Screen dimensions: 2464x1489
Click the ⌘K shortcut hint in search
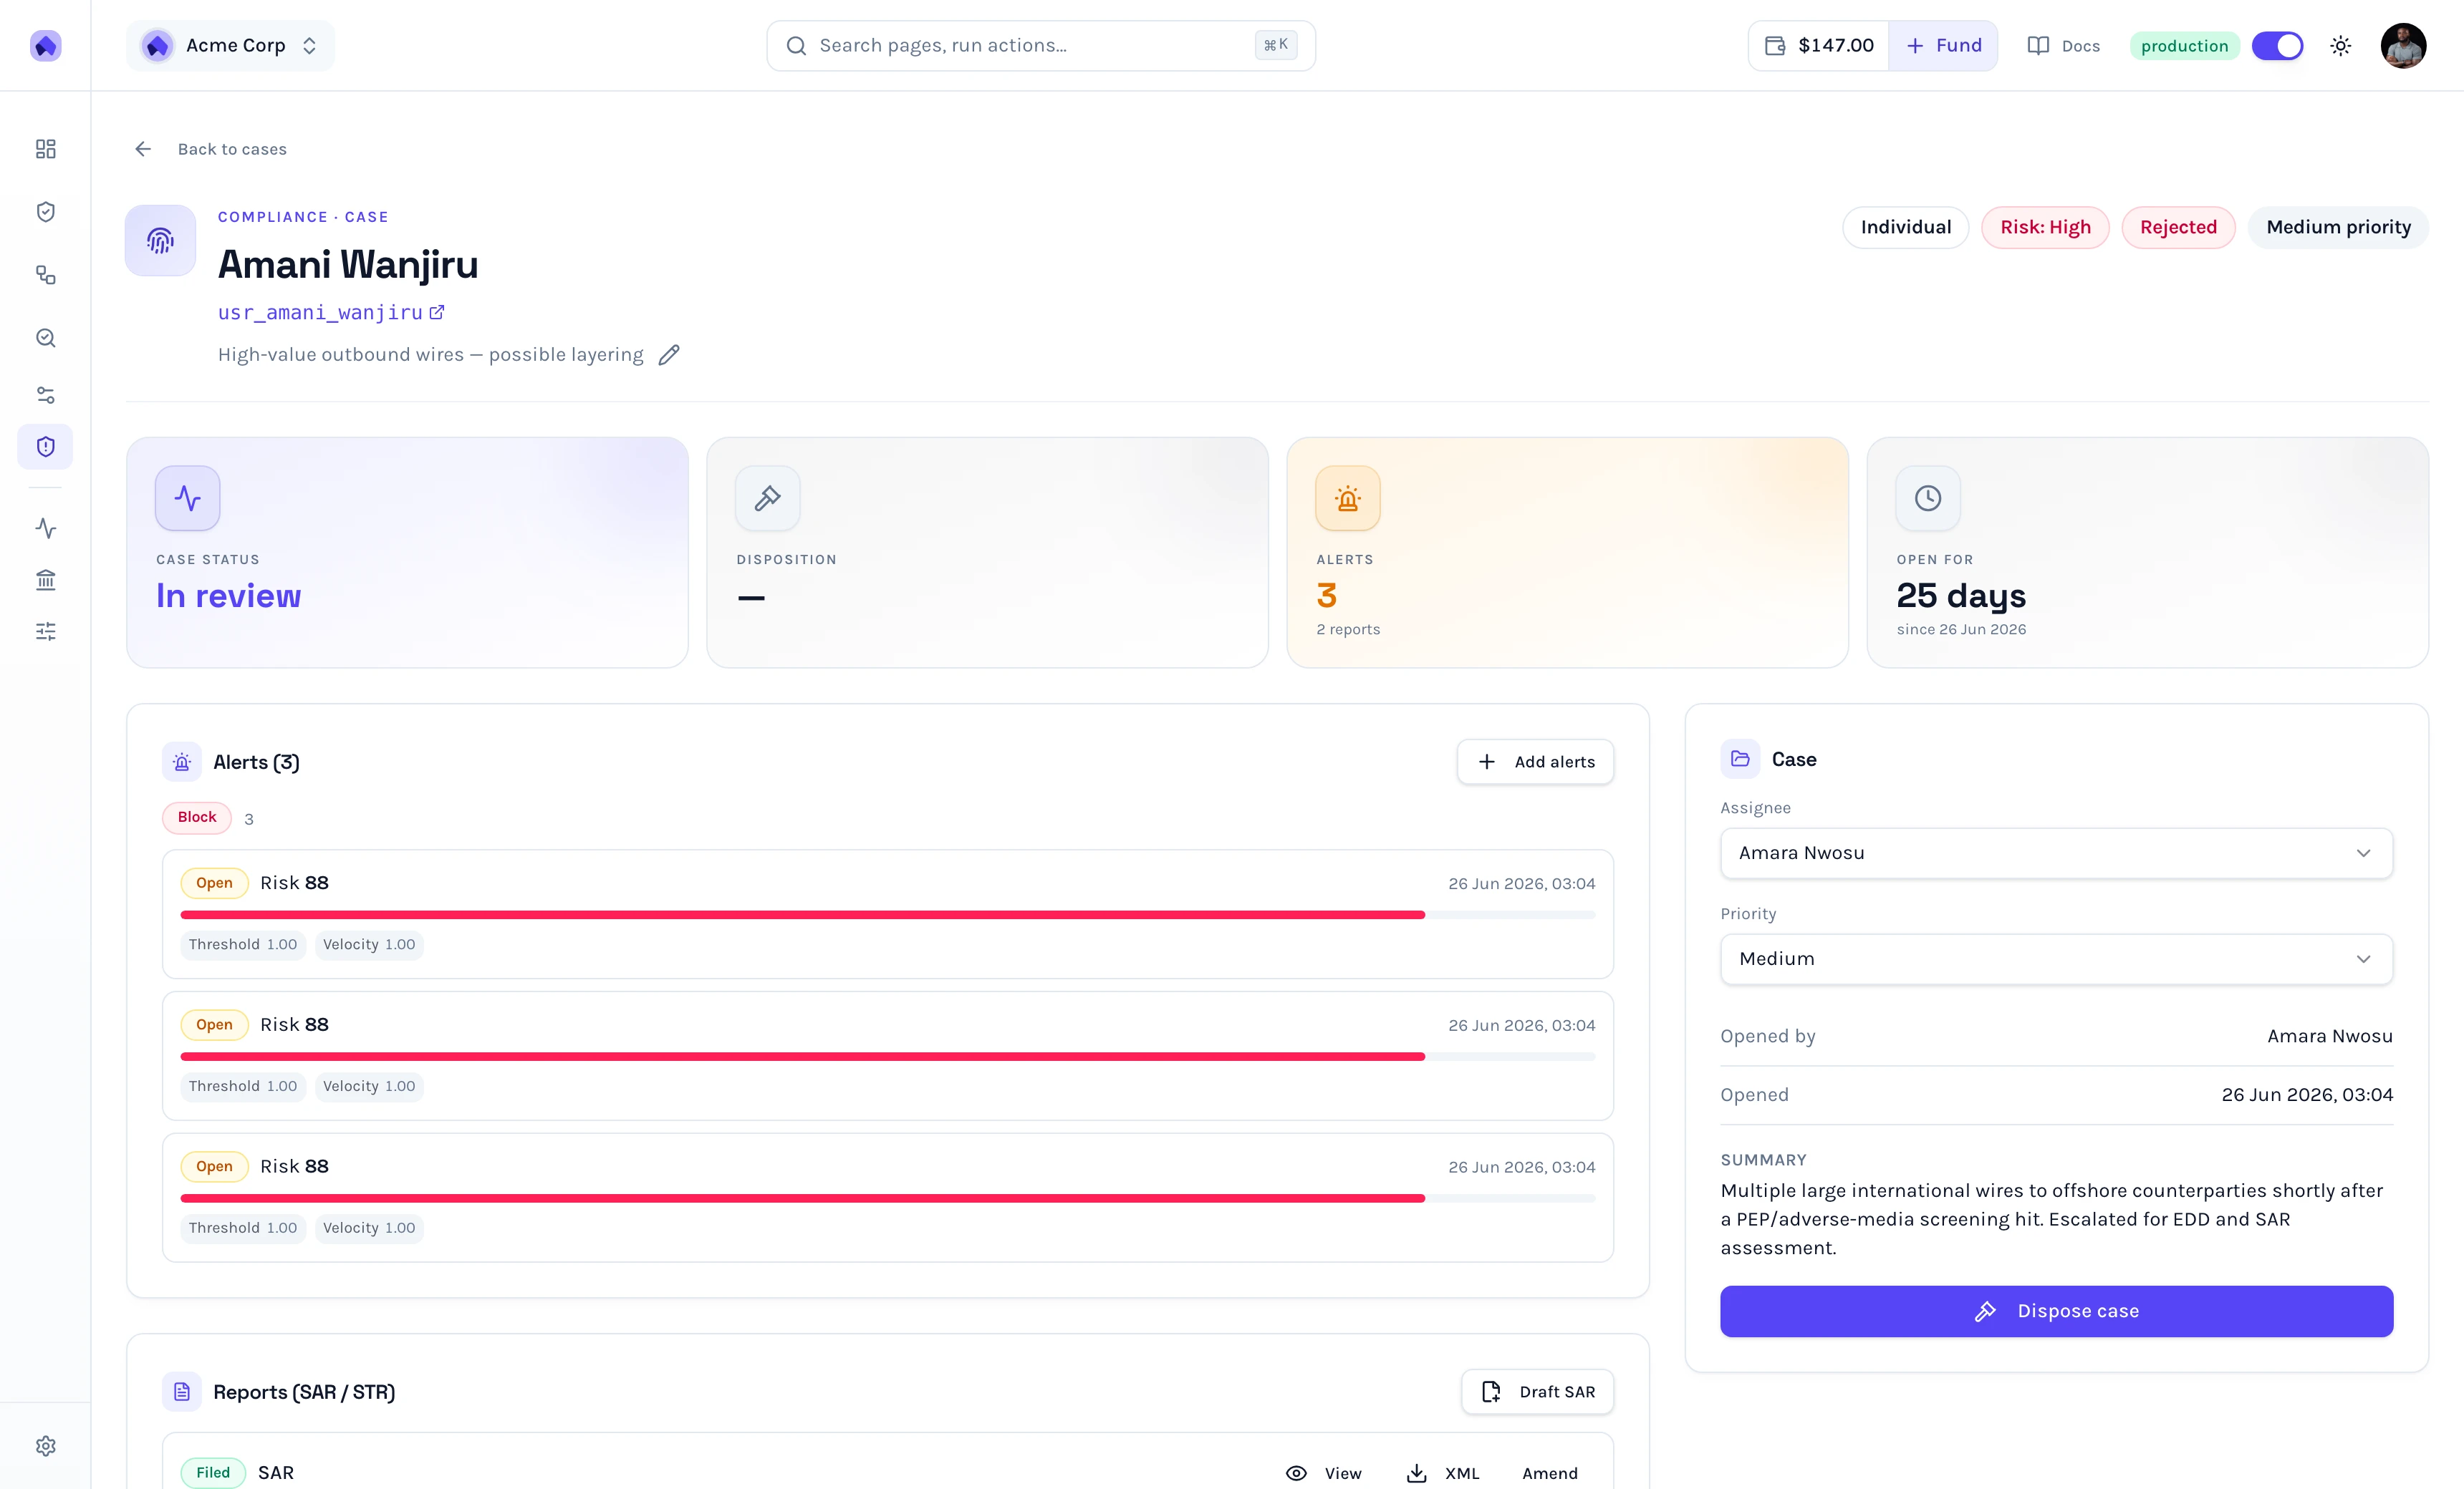(x=1276, y=45)
